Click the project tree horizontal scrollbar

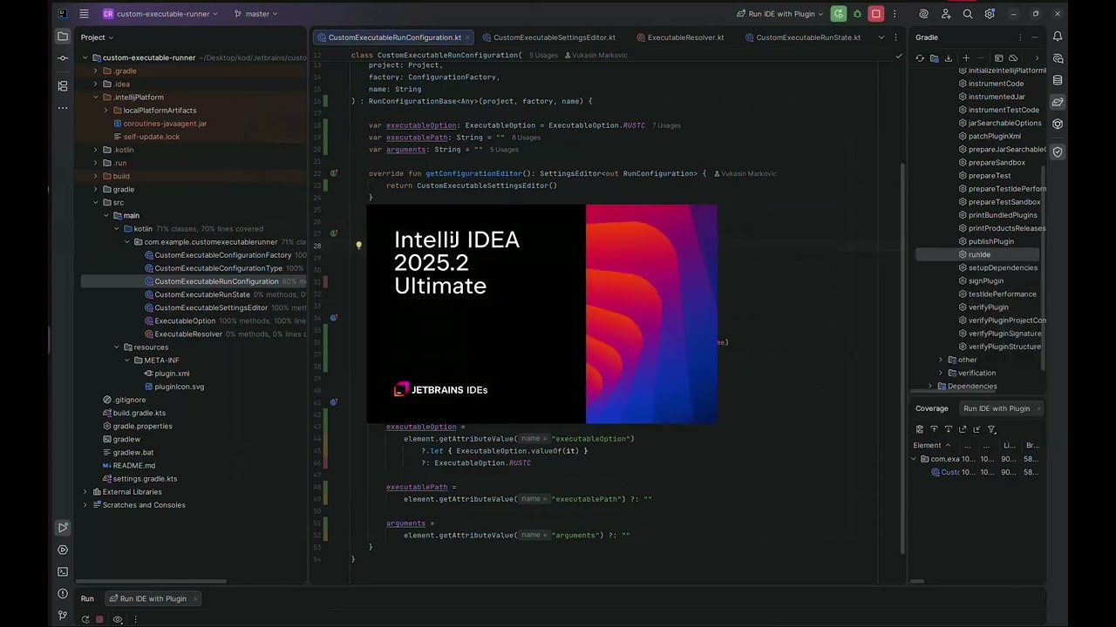153,581
